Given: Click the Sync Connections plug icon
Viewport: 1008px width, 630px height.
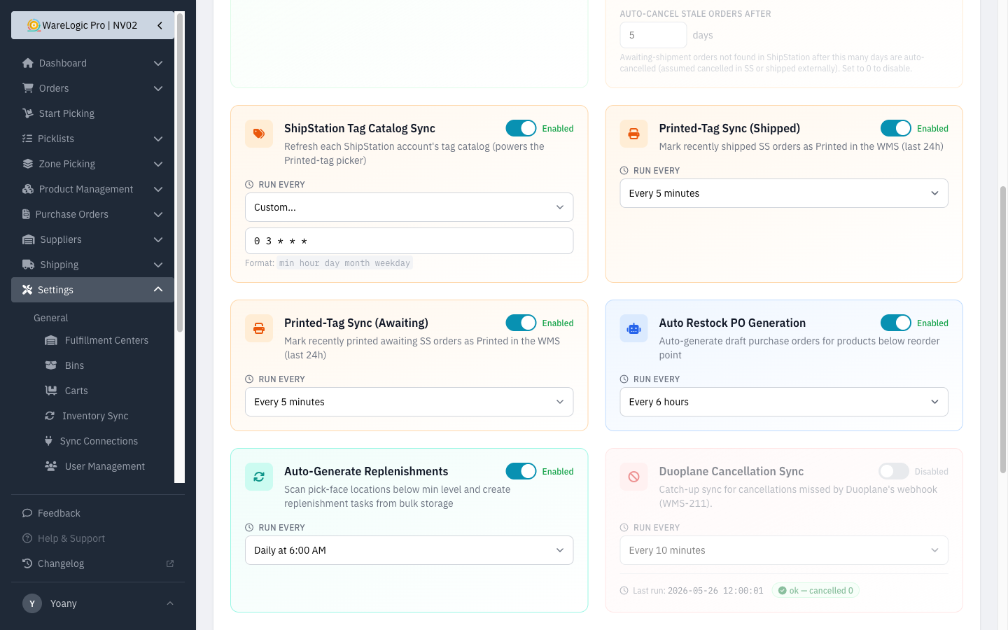Looking at the screenshot, I should pyautogui.click(x=48, y=441).
